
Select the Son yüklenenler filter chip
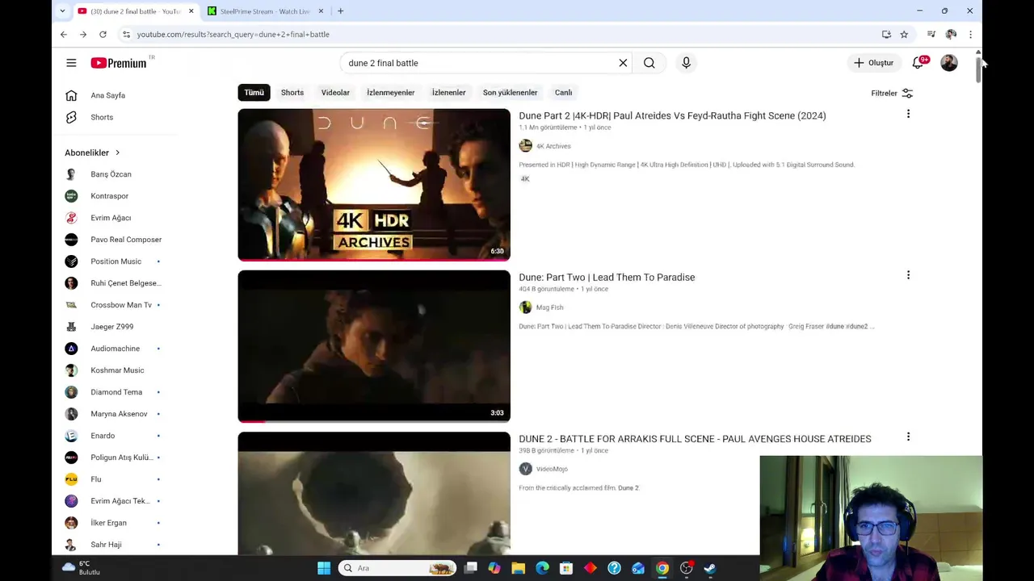(510, 93)
